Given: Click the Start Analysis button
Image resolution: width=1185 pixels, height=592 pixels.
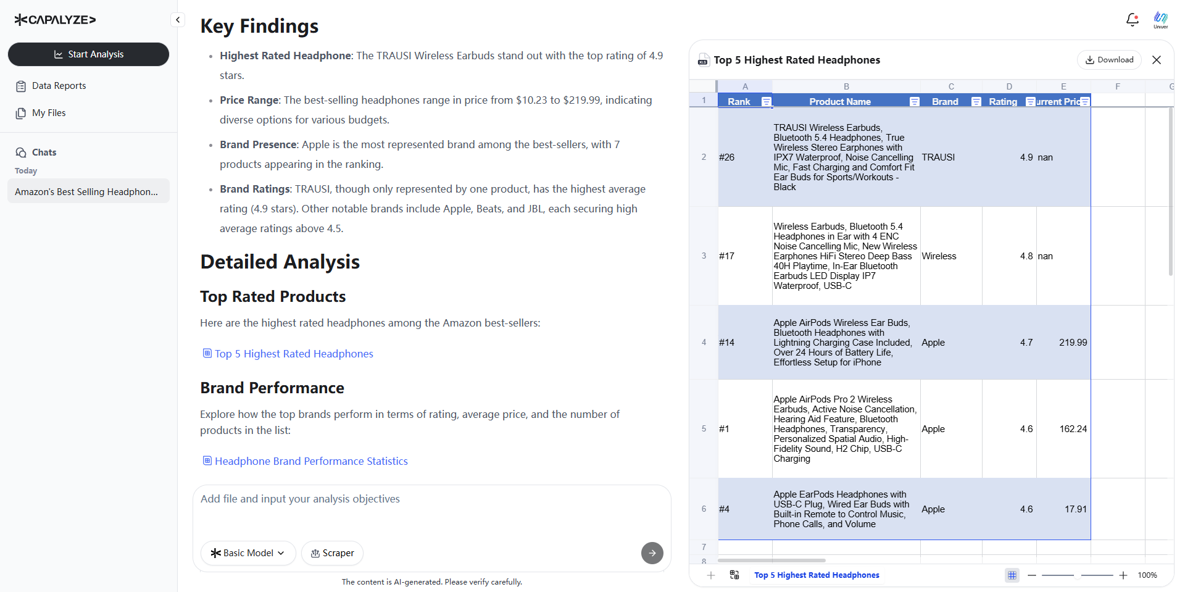Looking at the screenshot, I should pyautogui.click(x=88, y=54).
